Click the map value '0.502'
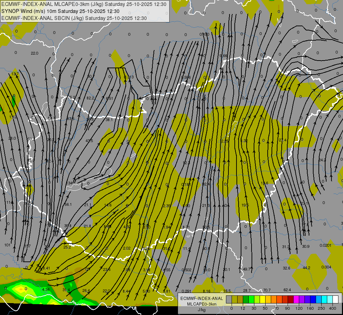Screen dimensions: 343x315 [186, 270]
